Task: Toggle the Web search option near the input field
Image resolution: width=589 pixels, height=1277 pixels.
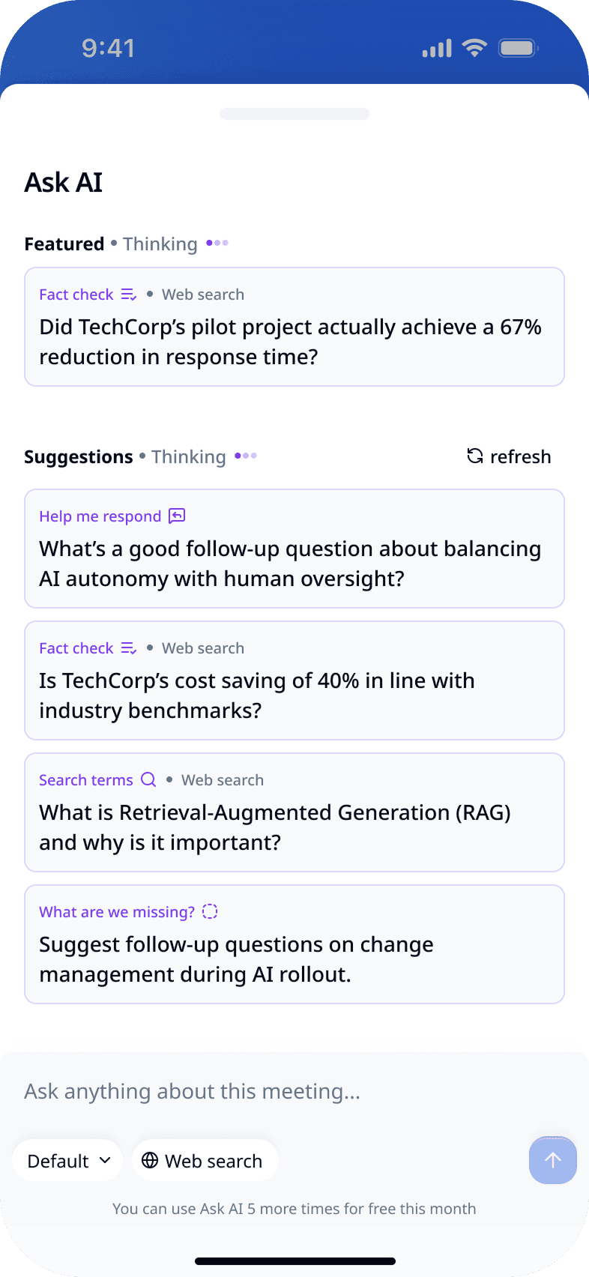Action: point(205,1160)
